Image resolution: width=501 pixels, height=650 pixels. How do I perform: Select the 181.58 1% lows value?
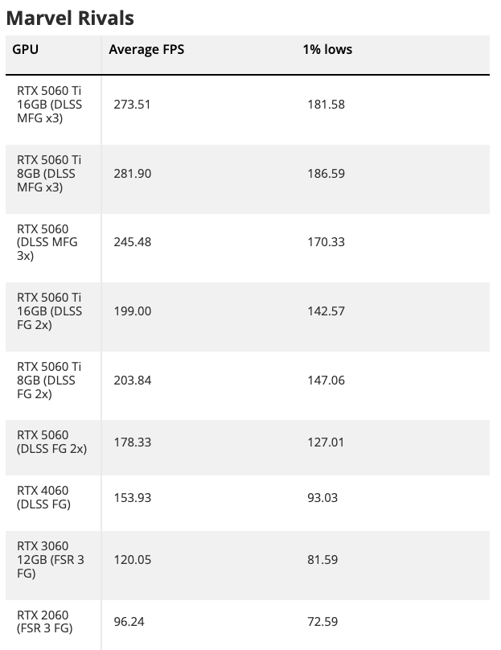(326, 105)
